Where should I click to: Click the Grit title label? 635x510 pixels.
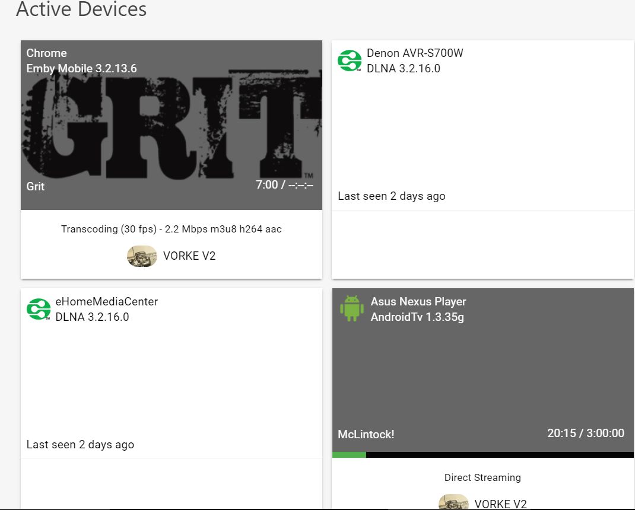[35, 187]
